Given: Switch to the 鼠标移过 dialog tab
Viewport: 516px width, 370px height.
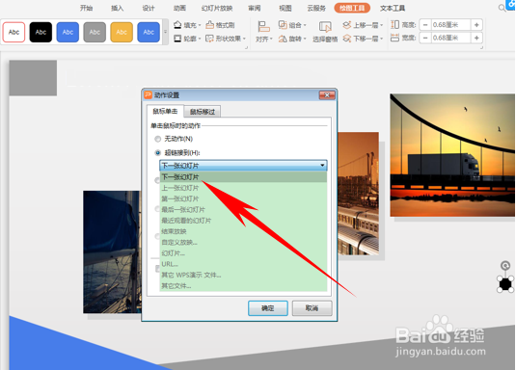Looking at the screenshot, I should [x=203, y=112].
